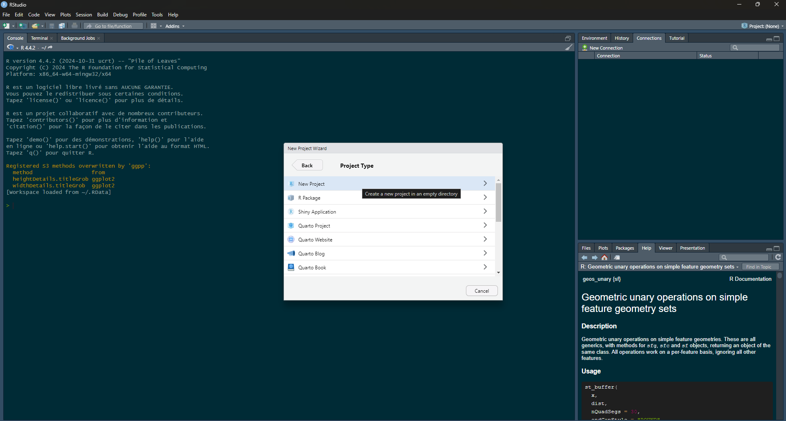This screenshot has width=786, height=421.
Task: Refresh the Help topic
Action: 778,257
